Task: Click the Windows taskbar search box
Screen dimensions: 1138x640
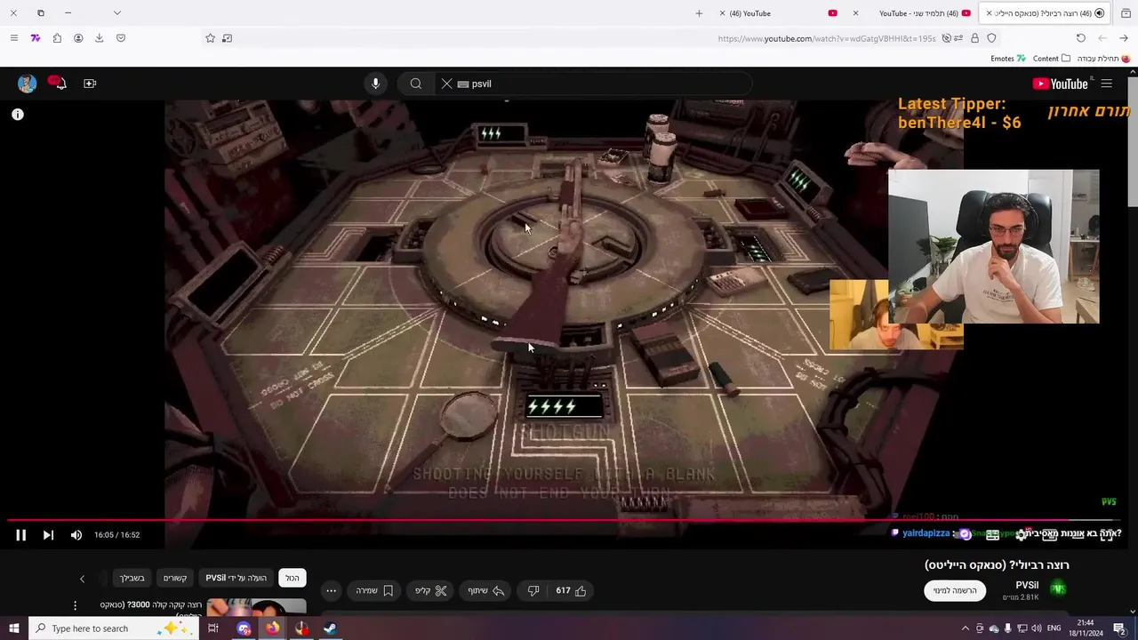Action: [114, 628]
